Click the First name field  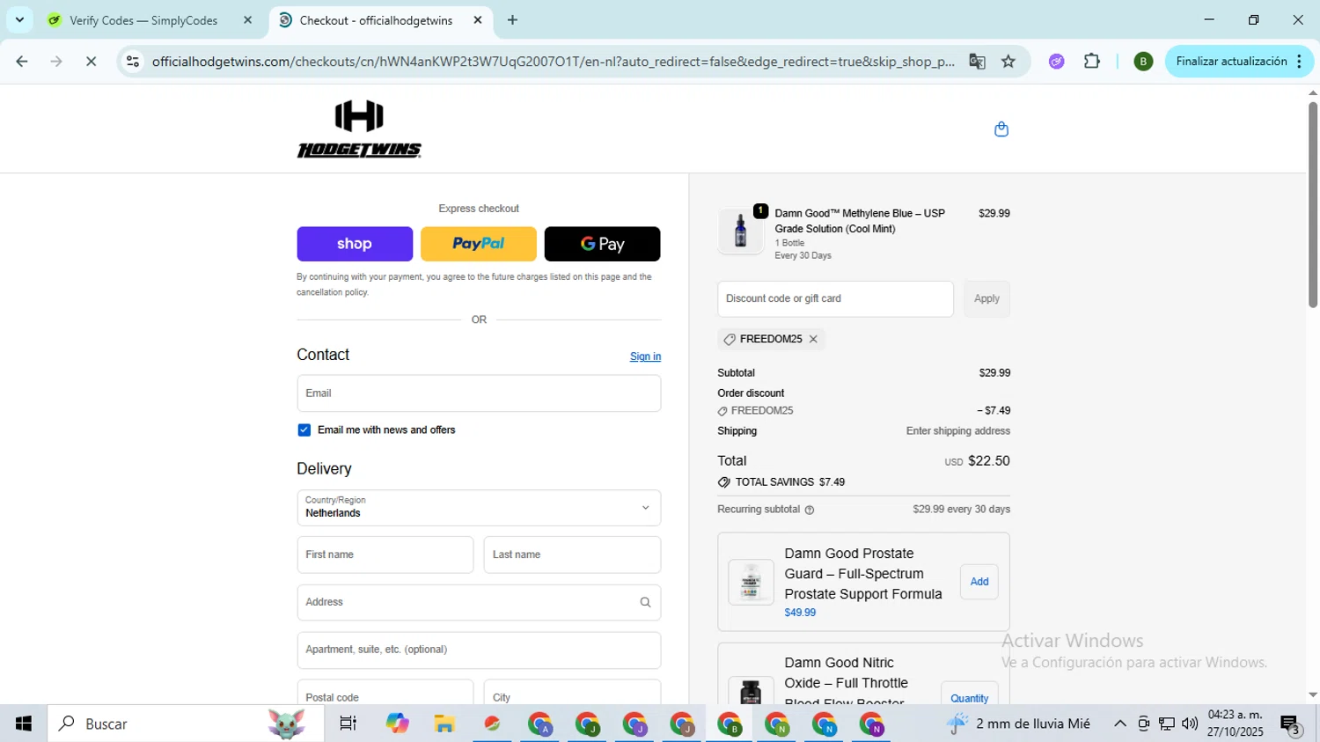(x=385, y=555)
